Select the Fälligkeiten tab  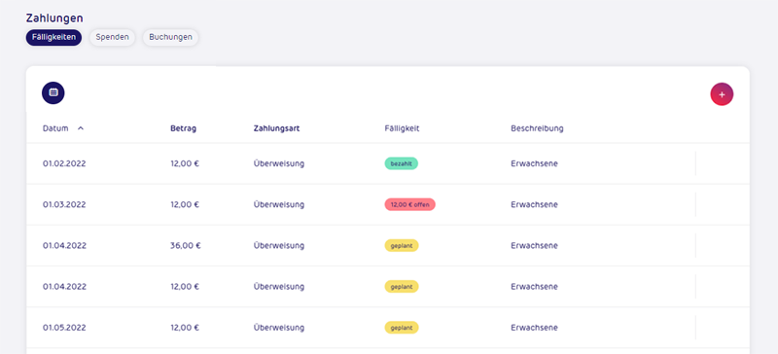[x=53, y=37]
